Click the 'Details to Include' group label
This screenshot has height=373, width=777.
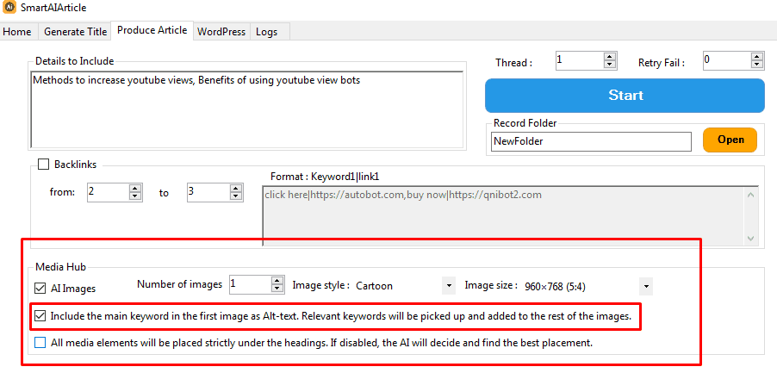pyautogui.click(x=74, y=61)
